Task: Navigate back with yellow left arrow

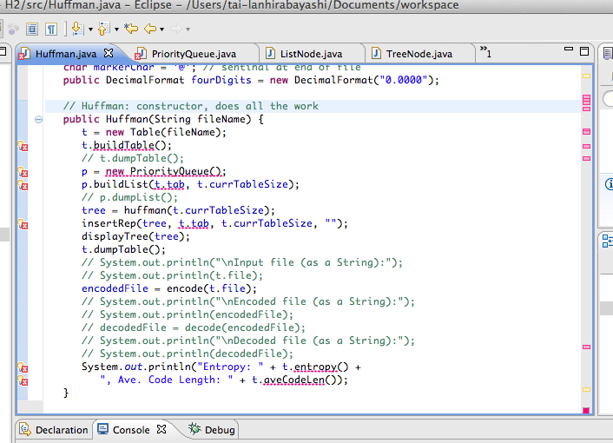Action: [x=150, y=29]
